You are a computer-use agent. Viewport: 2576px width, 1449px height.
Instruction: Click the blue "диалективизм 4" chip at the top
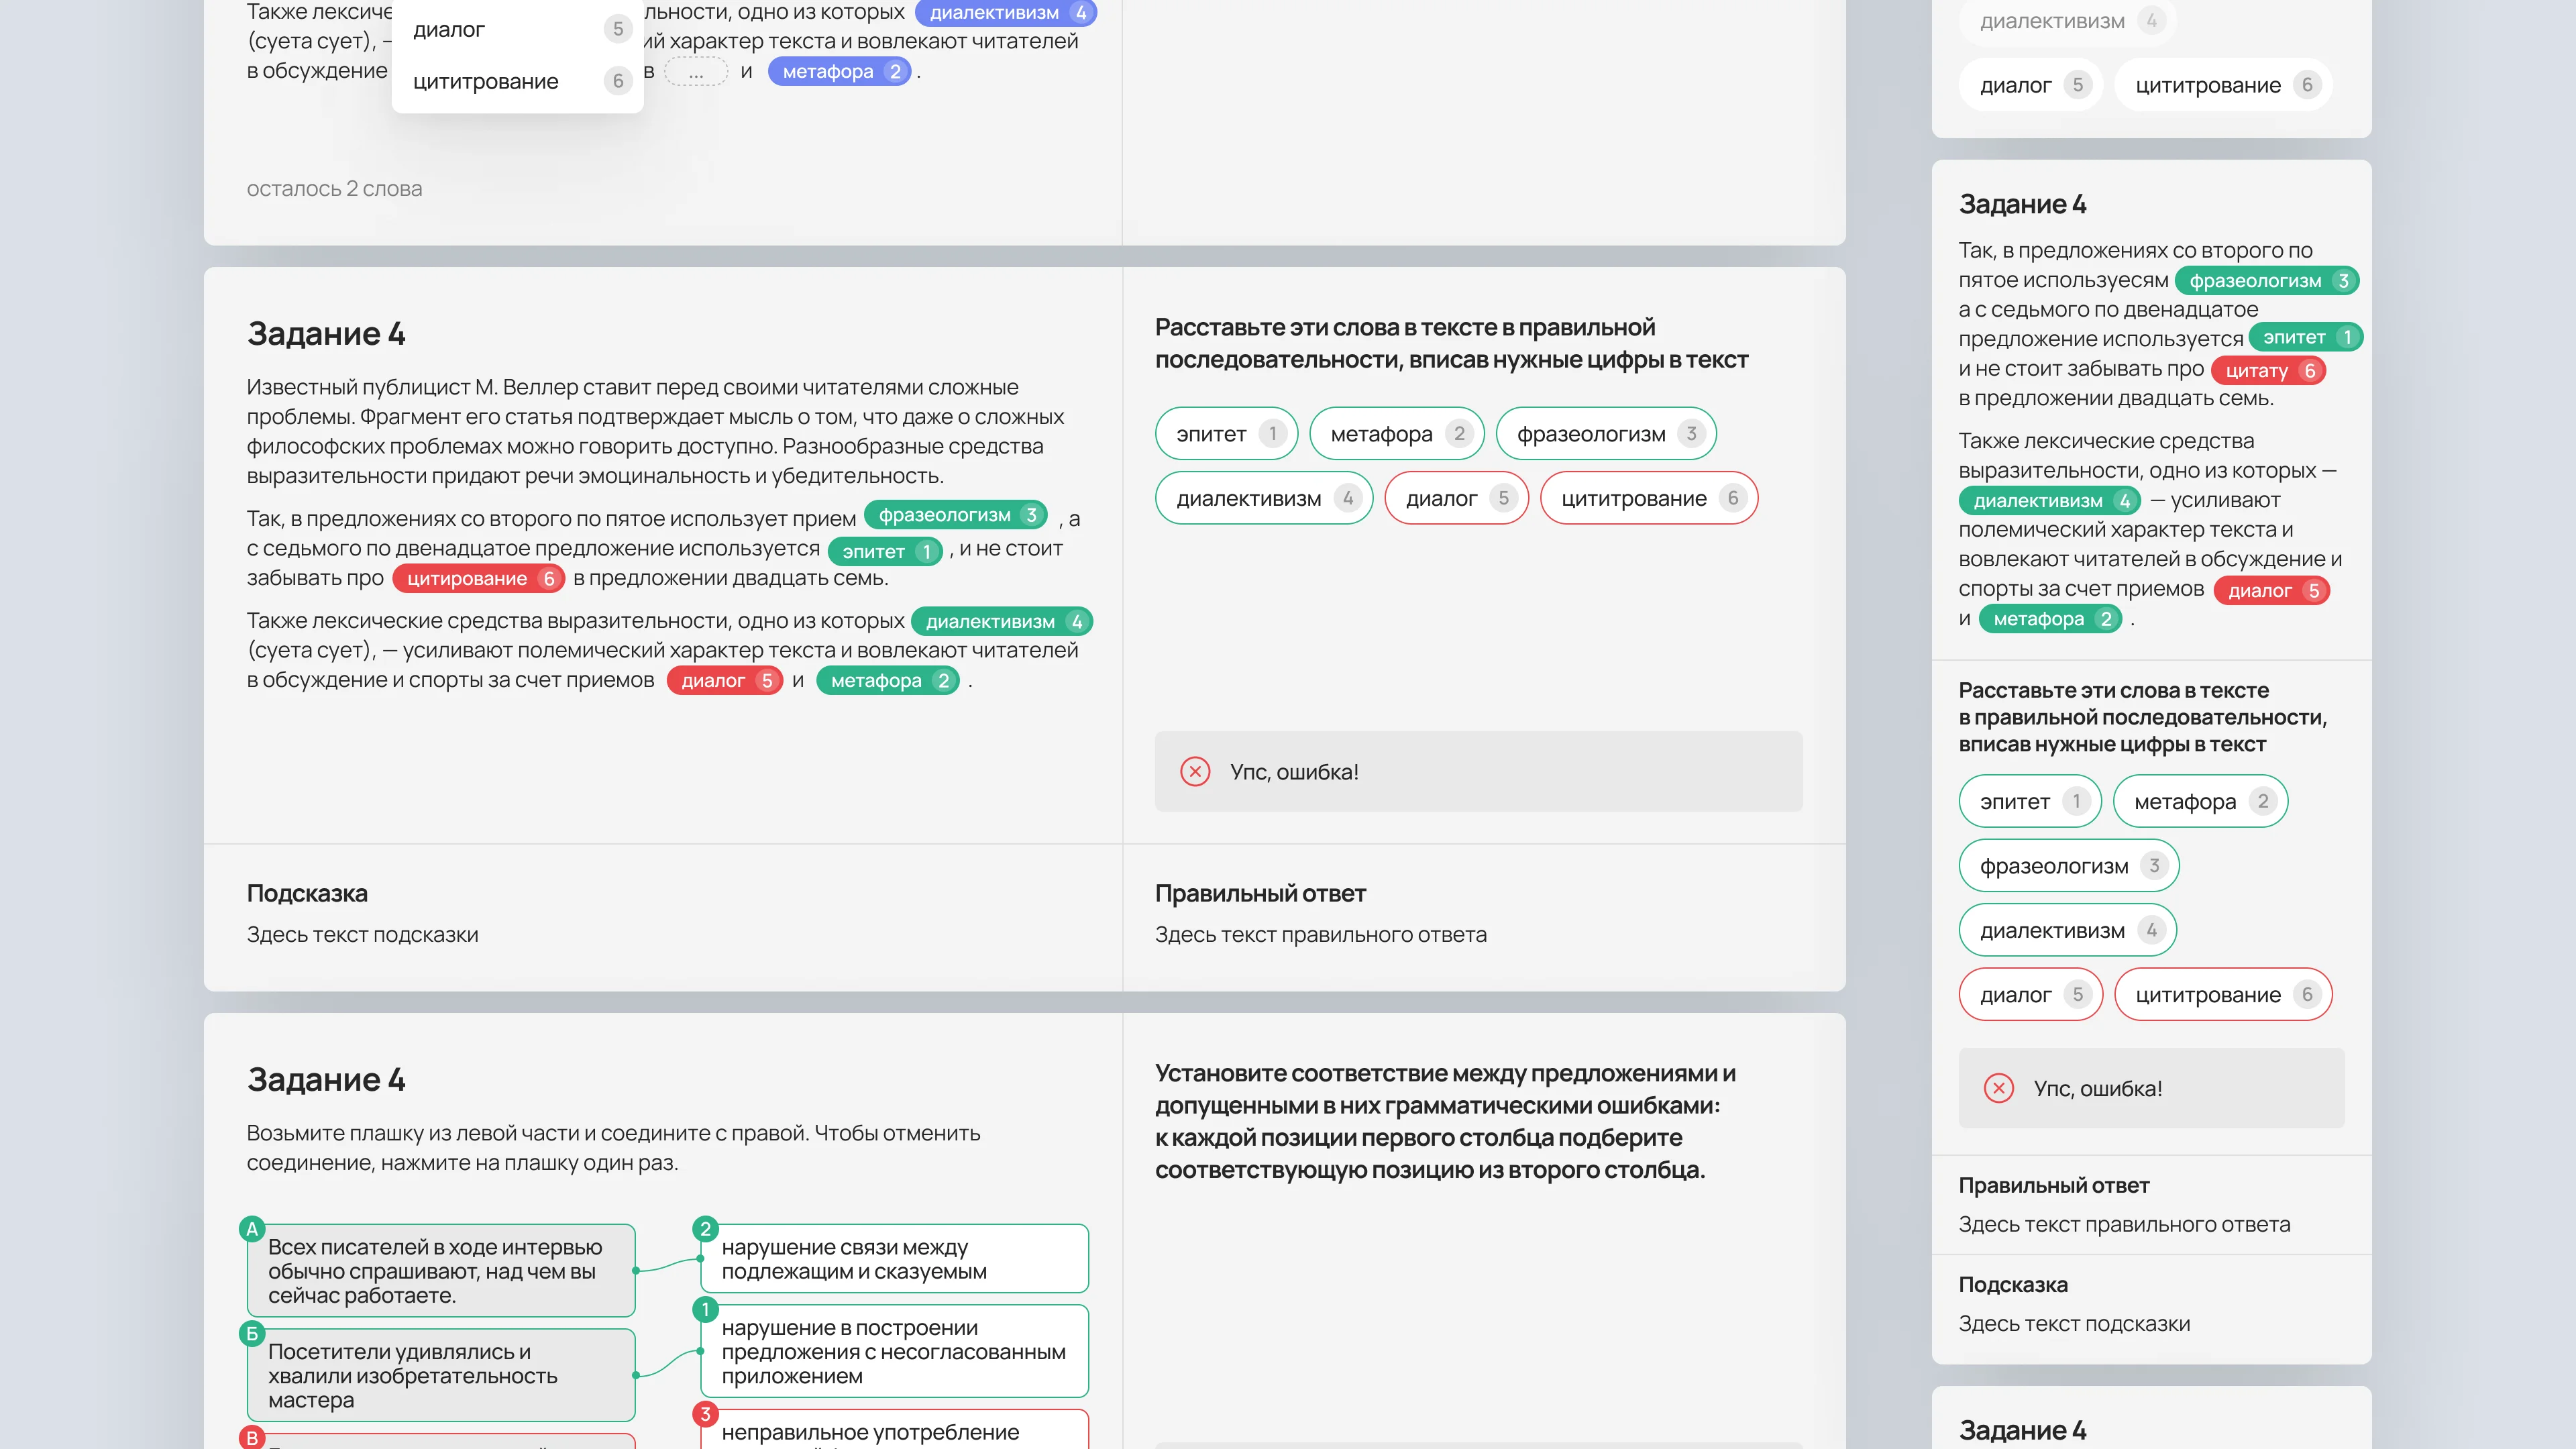coord(1005,13)
